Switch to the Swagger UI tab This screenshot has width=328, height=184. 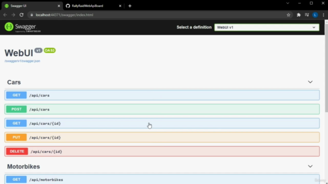tap(32, 6)
